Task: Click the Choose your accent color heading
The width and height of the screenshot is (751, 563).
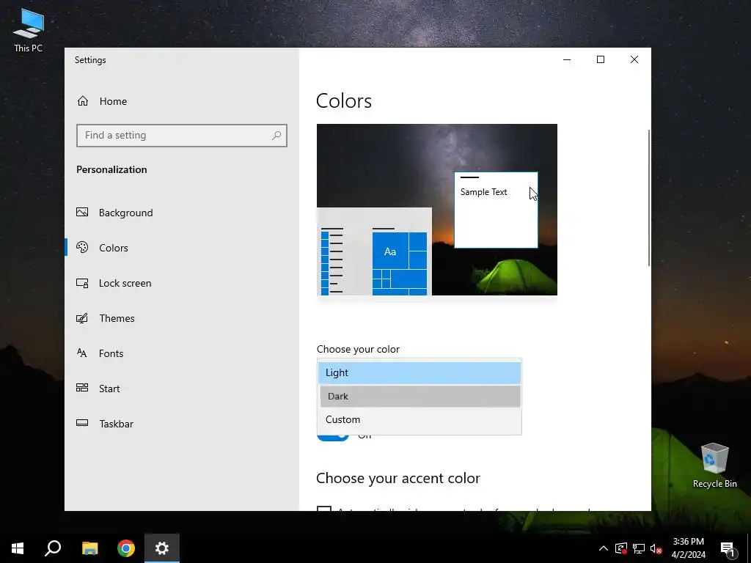Action: click(x=398, y=478)
